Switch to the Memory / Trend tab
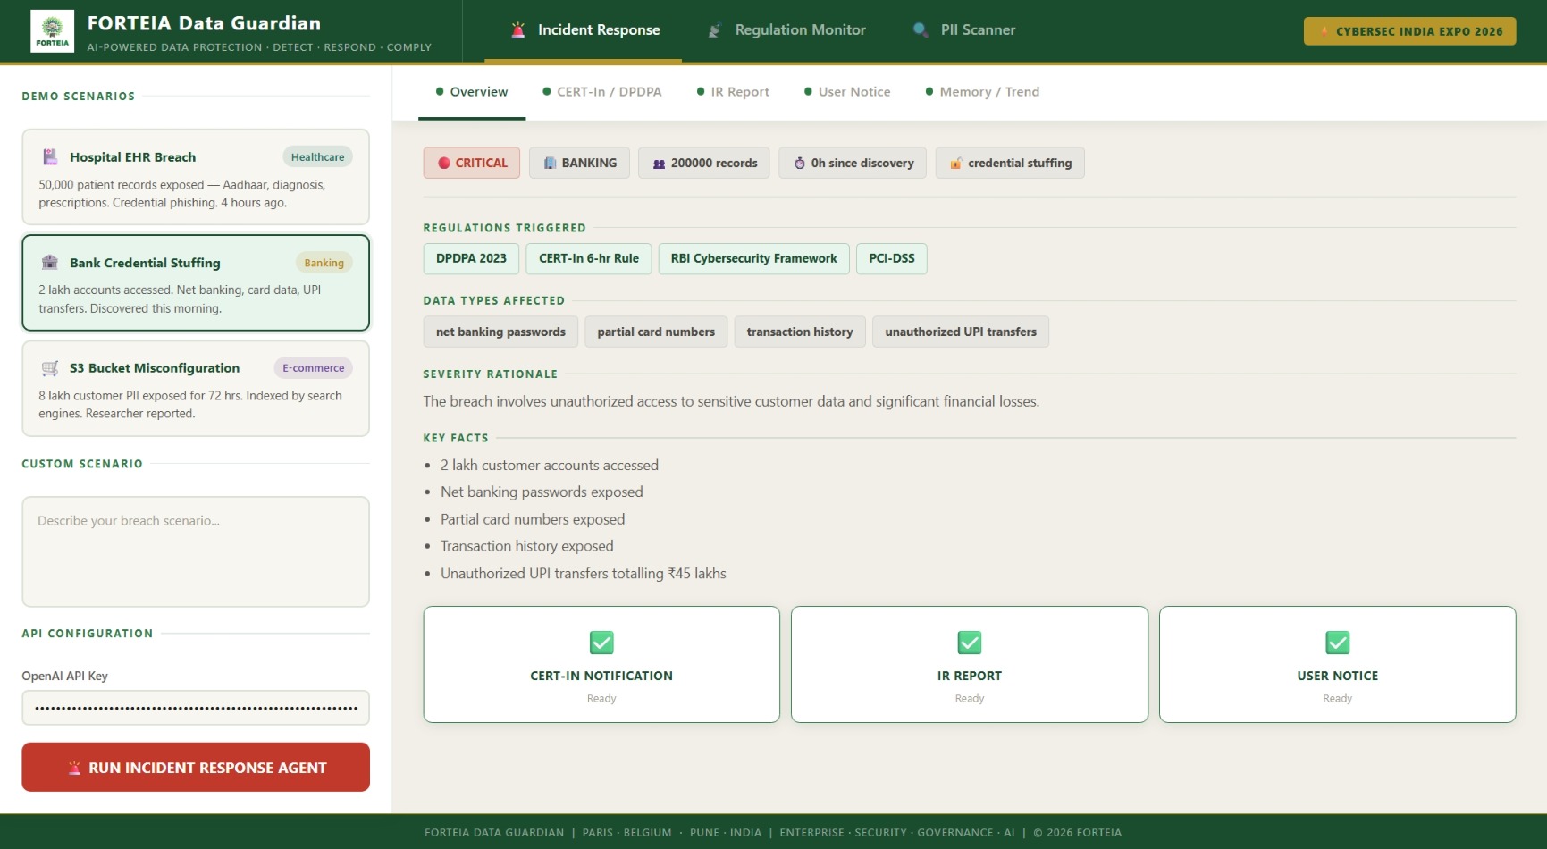This screenshot has height=849, width=1547. pyautogui.click(x=982, y=92)
